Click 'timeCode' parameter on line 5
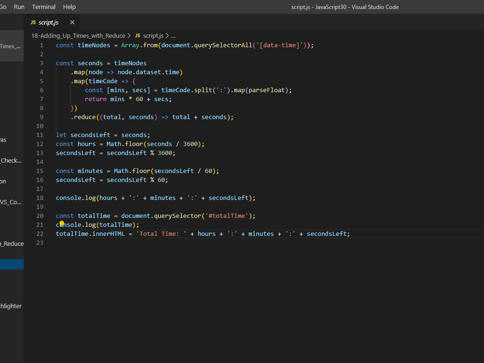484x363 pixels. point(103,81)
